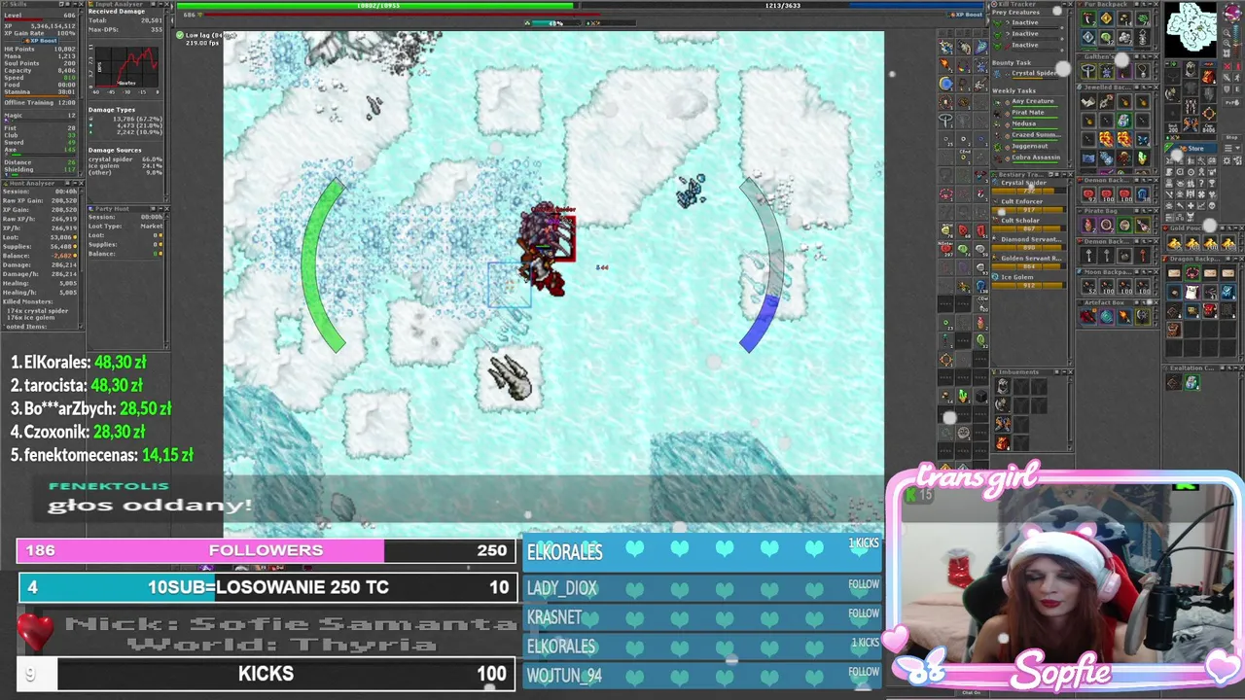Click first item in Fur Backpack
Image resolution: width=1245 pixels, height=700 pixels.
click(1088, 18)
